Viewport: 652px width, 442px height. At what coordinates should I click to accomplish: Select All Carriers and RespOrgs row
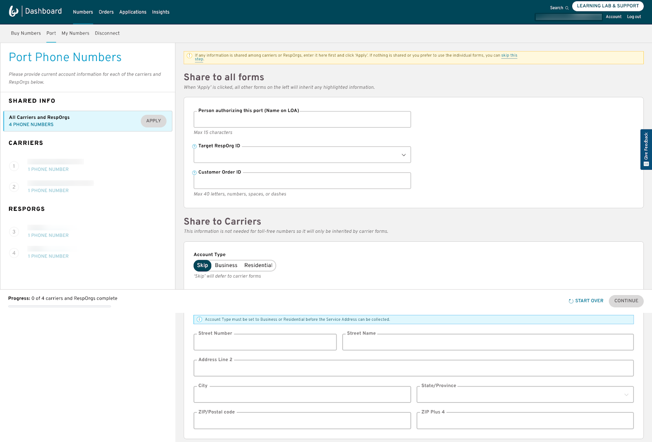[88, 121]
